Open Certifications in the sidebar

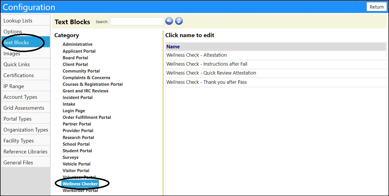[x=26, y=75]
